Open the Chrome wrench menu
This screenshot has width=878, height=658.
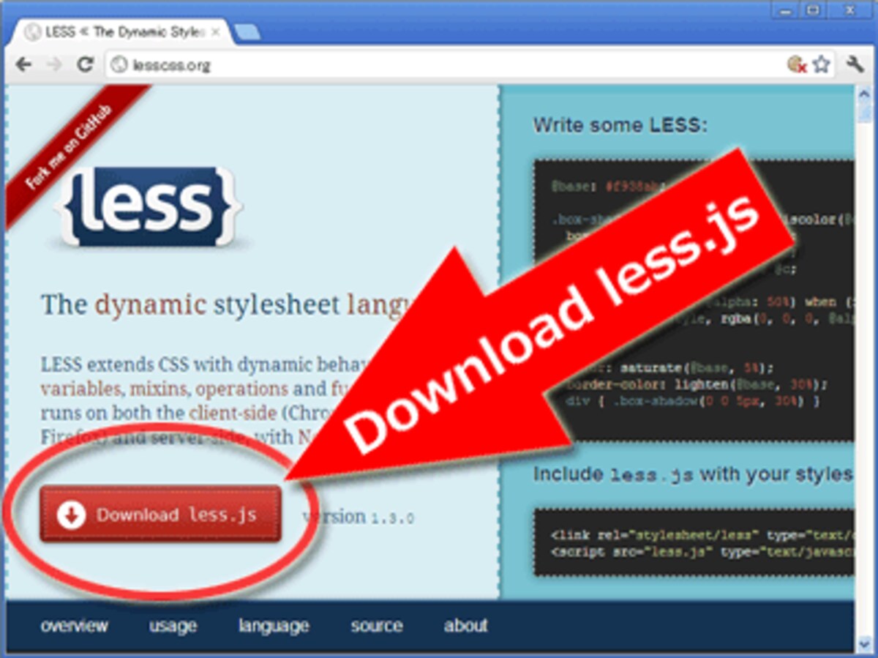[855, 64]
